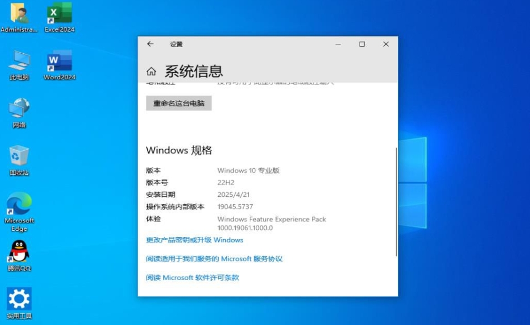Viewport: 530px width, 325px height.
Task: Launch the Microsoft Edge desktop shortcut
Action: [19, 205]
